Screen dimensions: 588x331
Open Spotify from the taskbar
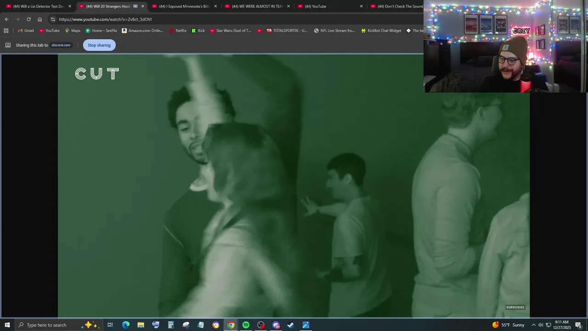(x=246, y=325)
